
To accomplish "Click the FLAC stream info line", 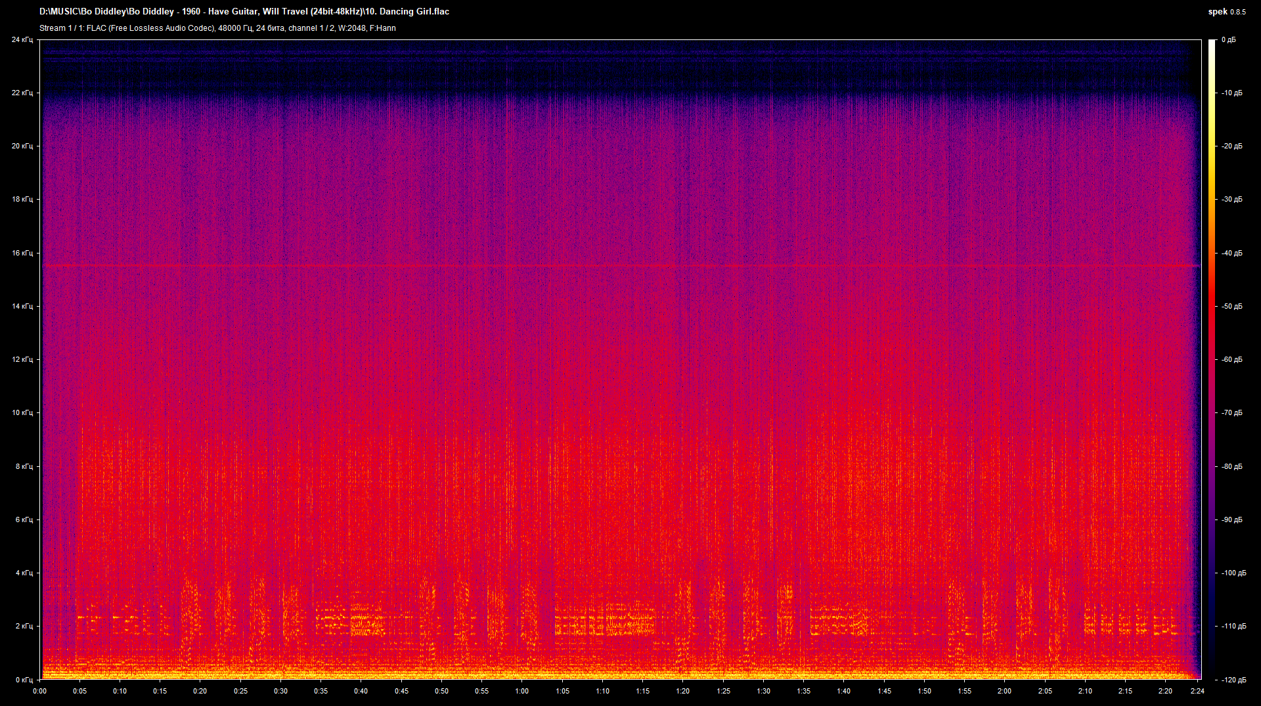I will tap(217, 28).
